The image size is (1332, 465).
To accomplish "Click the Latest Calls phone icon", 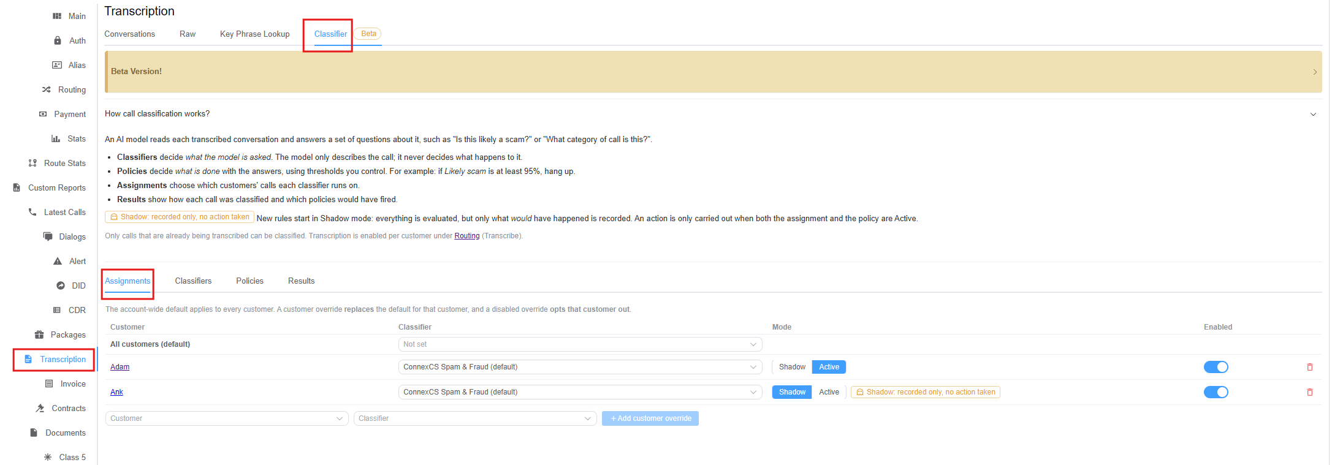I will click(32, 212).
